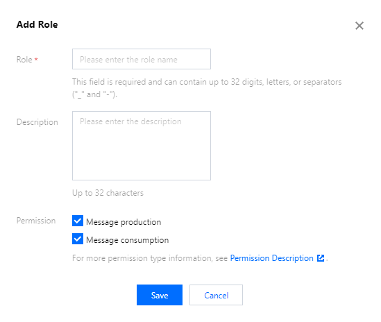Open the Permission Description link
381x322 pixels.
coord(271,258)
